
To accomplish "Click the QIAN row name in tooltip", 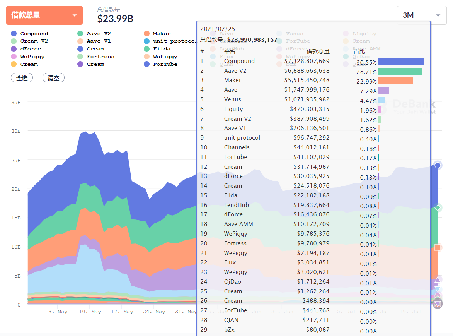I will coord(232,320).
